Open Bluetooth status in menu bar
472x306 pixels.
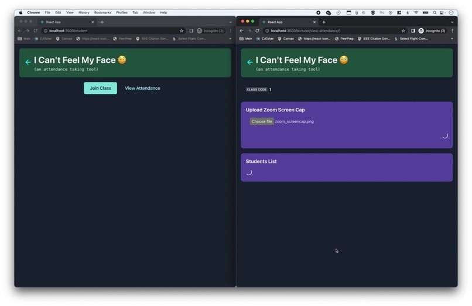coord(408,13)
